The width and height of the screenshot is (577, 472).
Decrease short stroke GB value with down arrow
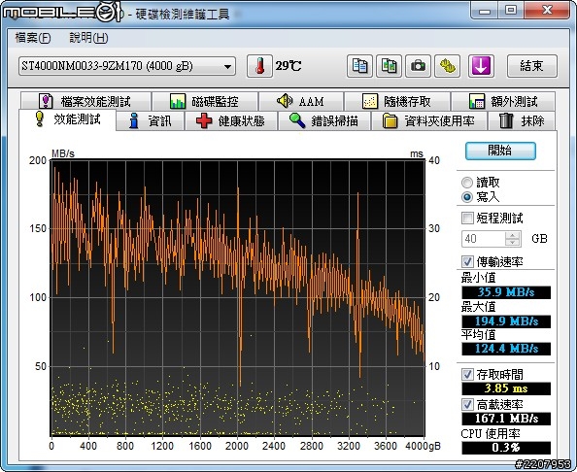tap(512, 242)
